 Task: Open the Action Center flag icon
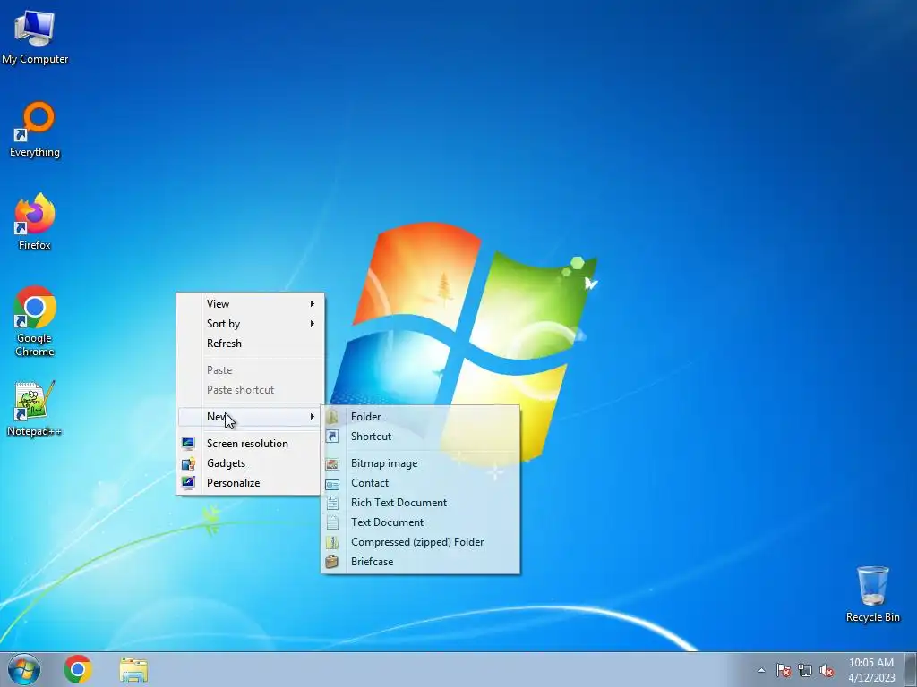point(784,670)
